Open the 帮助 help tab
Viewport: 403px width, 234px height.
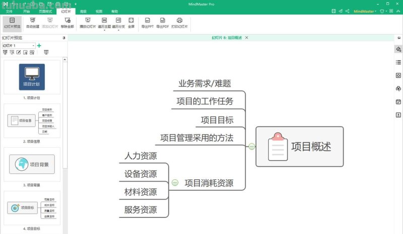point(115,12)
